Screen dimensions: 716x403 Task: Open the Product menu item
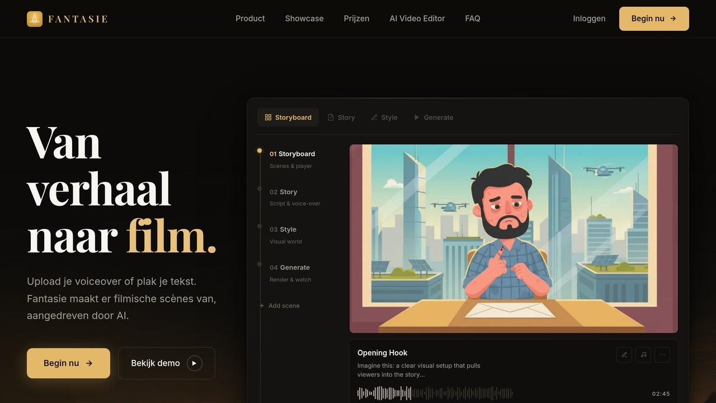click(250, 18)
